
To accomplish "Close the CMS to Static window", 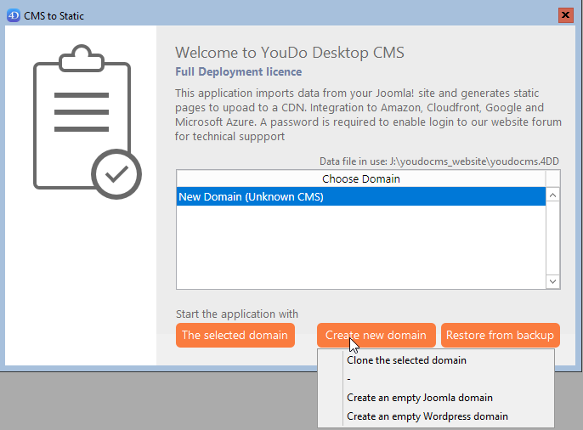I will 565,14.
